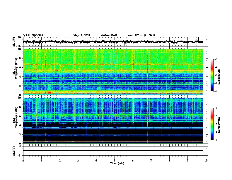
Task: Click the "0" tick label on the time axis
Action: point(23,161)
